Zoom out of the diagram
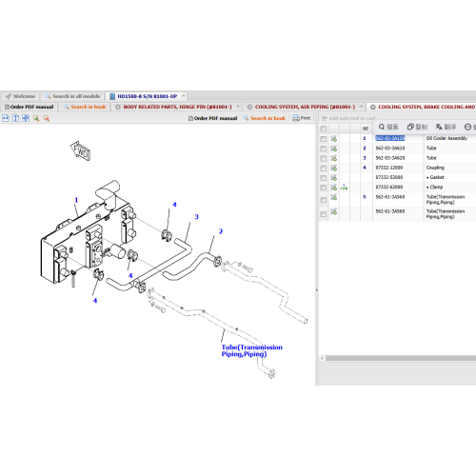This screenshot has height=476, width=476. [47, 118]
